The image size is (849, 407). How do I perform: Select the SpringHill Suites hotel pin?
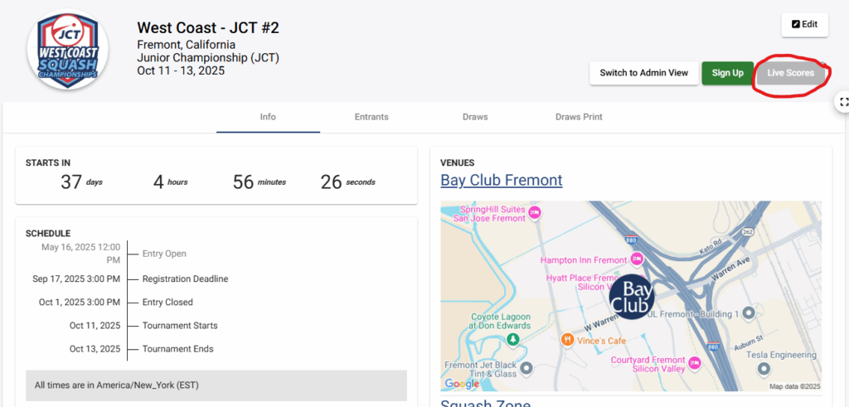pos(535,212)
